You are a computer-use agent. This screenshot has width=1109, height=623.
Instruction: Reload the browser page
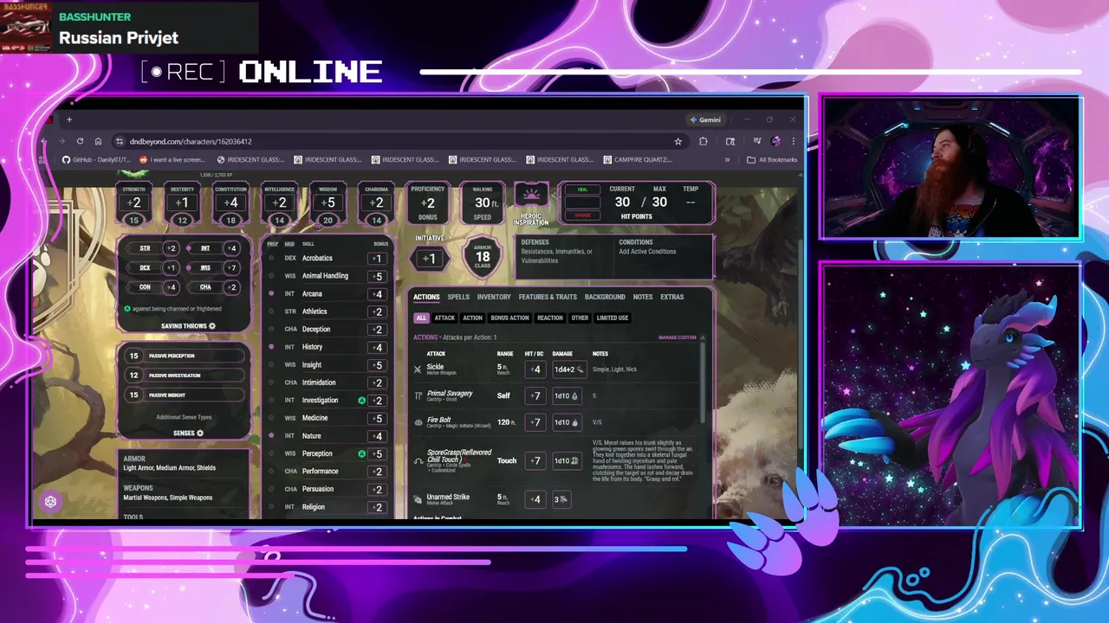pos(80,141)
